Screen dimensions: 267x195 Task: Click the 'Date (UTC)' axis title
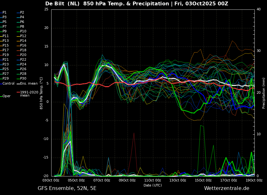[153, 185]
